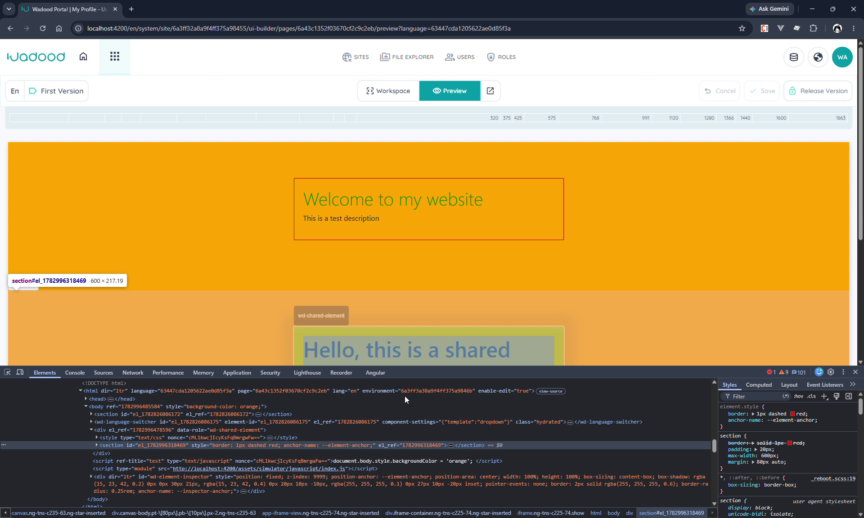864x518 pixels.
Task: Open the First Version selector
Action: click(56, 91)
